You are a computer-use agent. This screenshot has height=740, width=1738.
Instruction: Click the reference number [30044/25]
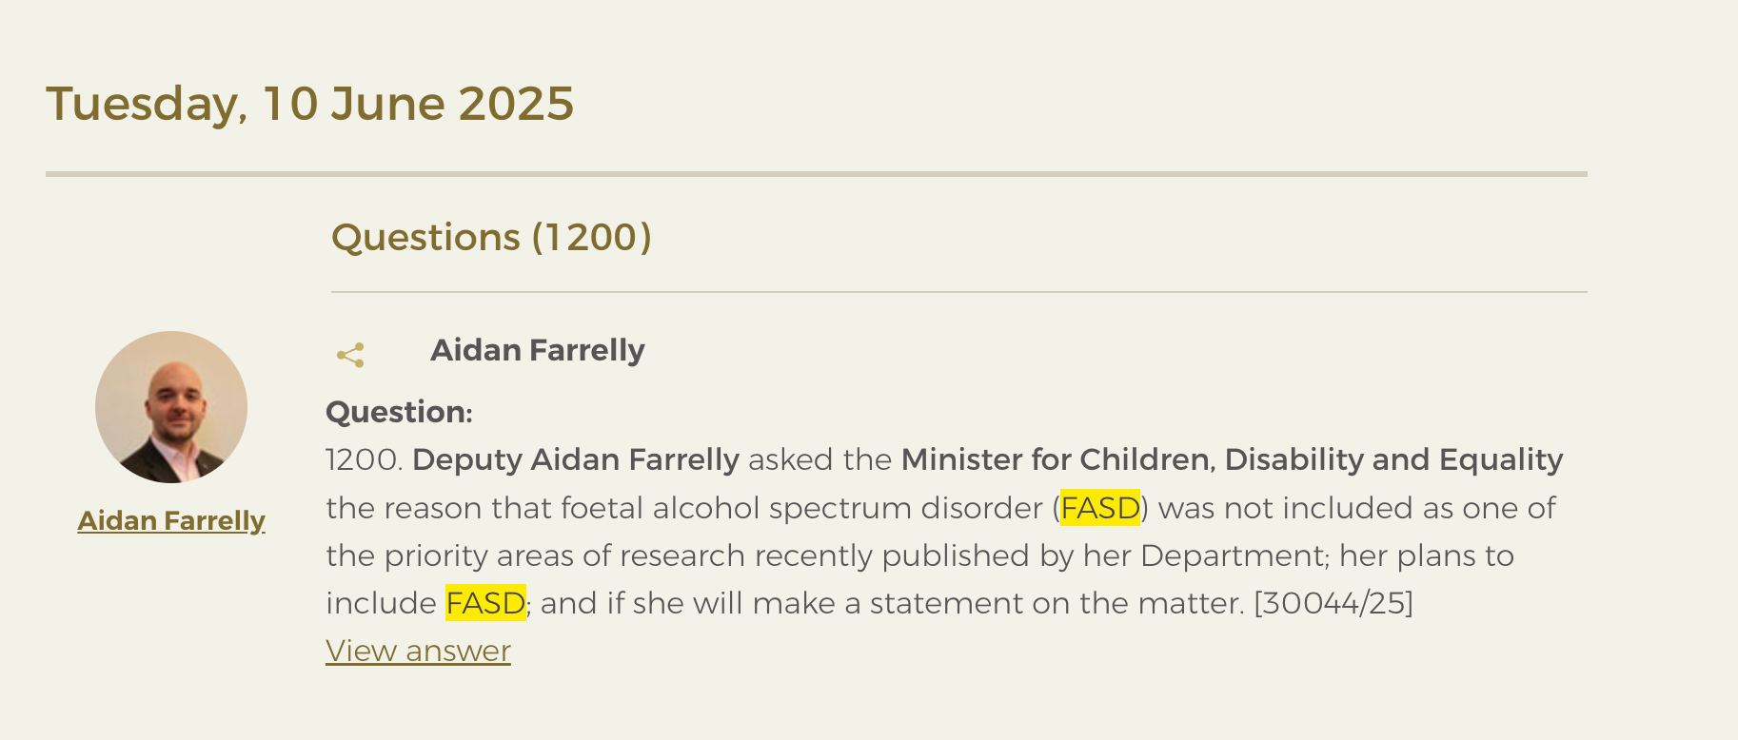click(1333, 603)
